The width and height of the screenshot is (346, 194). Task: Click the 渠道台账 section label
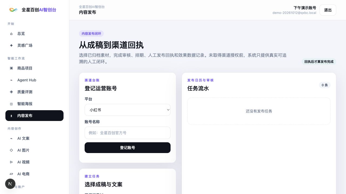pos(92,80)
